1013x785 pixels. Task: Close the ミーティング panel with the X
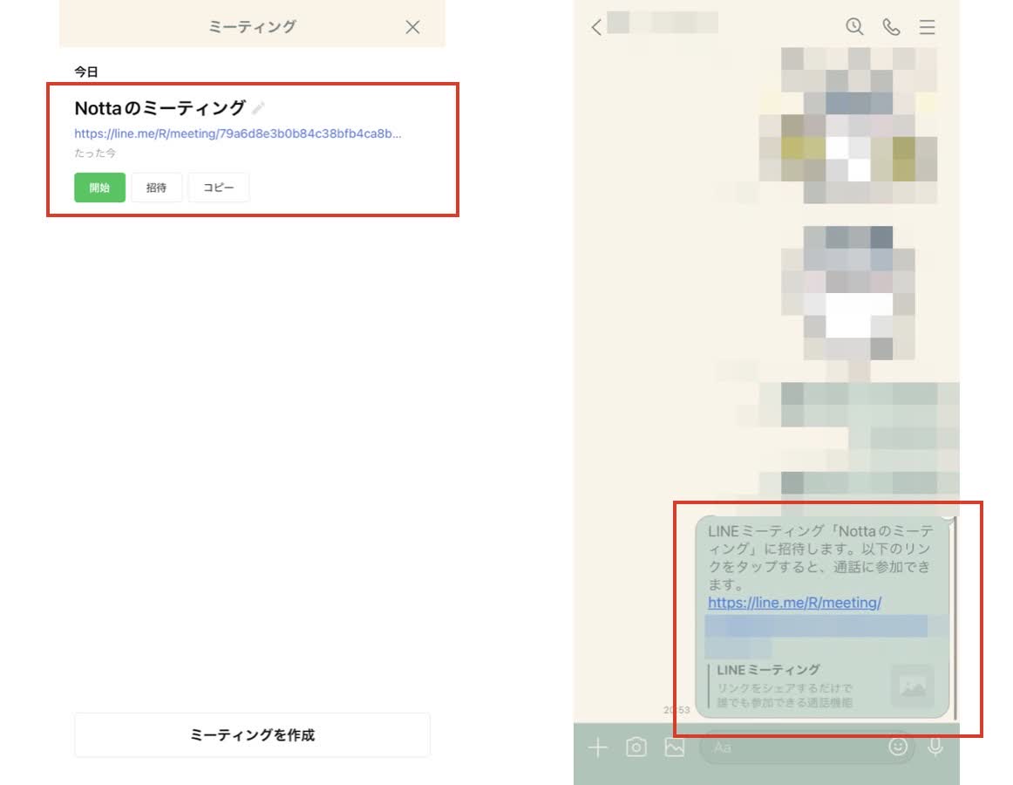(x=412, y=27)
